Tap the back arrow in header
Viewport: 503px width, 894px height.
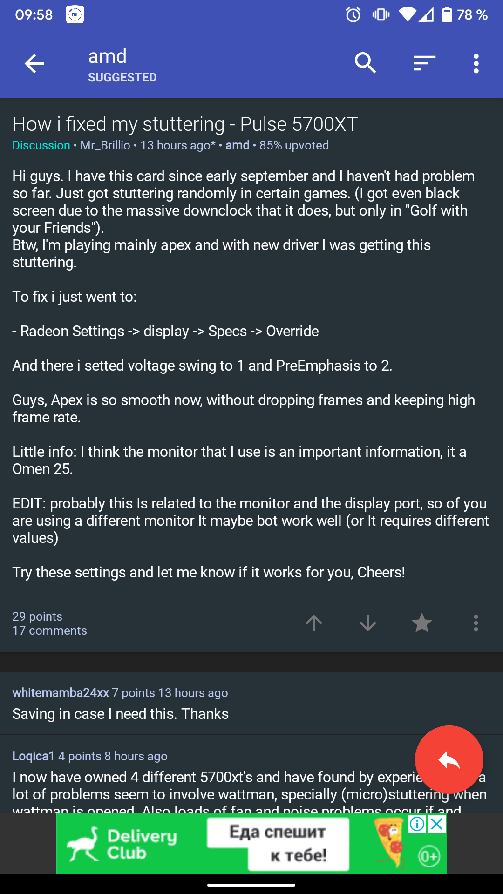(34, 64)
